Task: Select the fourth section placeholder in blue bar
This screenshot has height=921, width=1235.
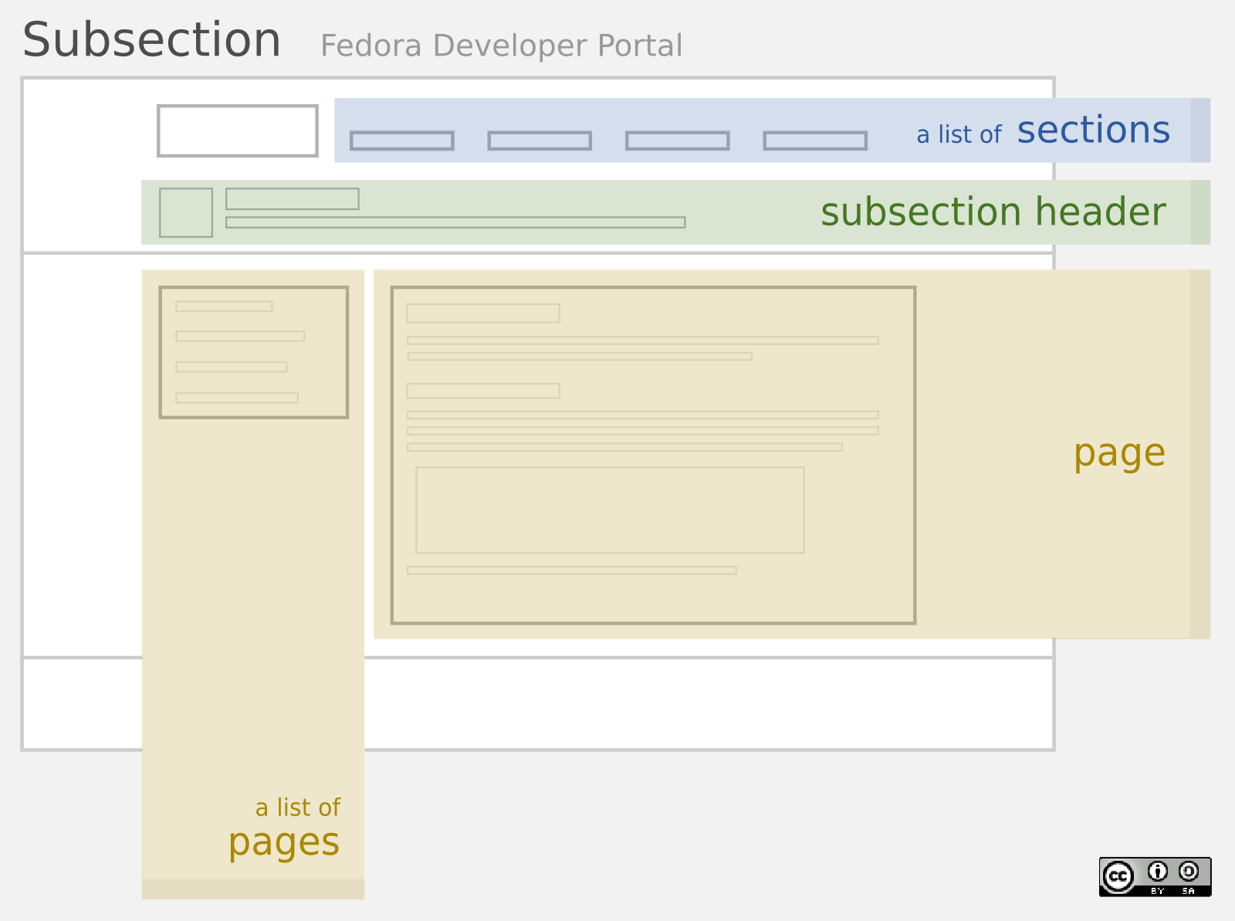Action: [815, 141]
